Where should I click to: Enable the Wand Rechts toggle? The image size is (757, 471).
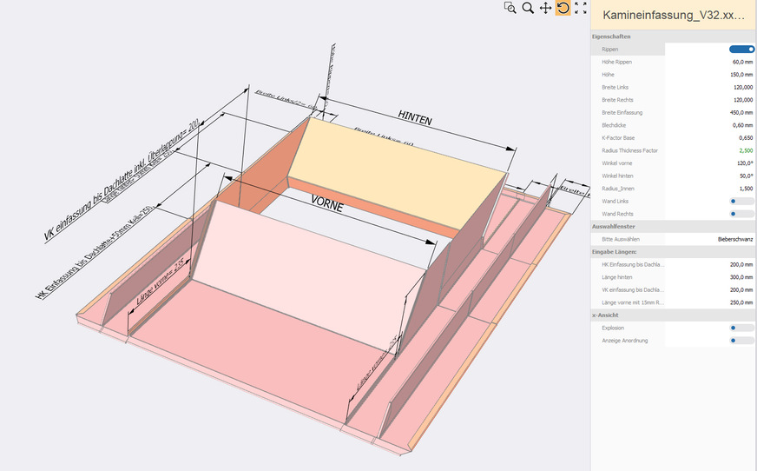741,213
